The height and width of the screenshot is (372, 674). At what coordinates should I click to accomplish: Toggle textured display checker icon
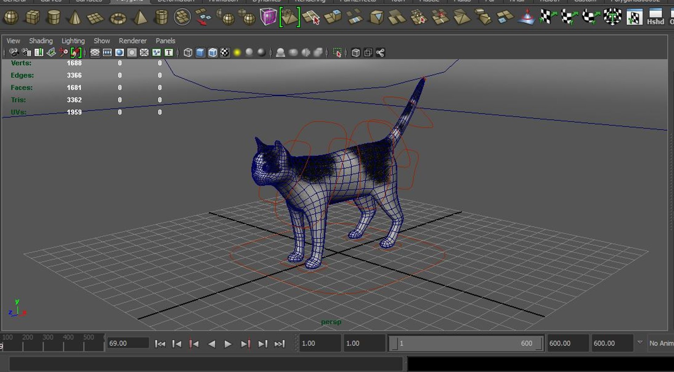(225, 53)
